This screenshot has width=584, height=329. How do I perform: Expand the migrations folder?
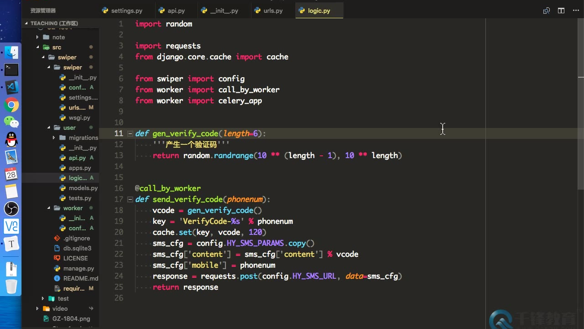click(54, 138)
